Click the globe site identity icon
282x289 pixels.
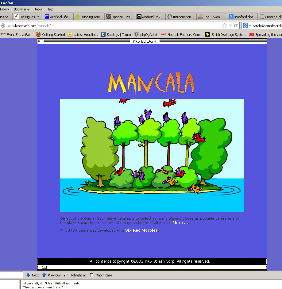tap(2, 26)
